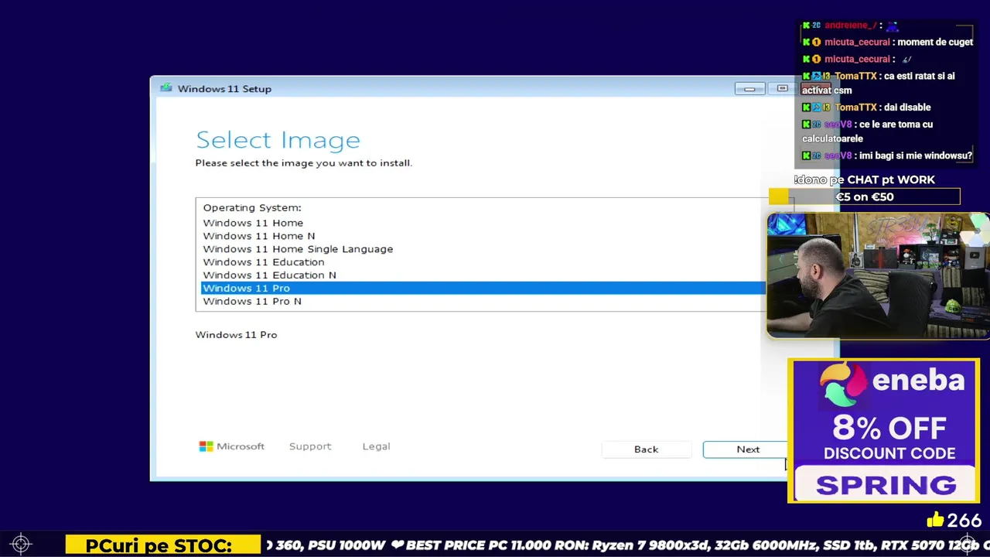Click the thumbs-up like counter icon

(935, 520)
